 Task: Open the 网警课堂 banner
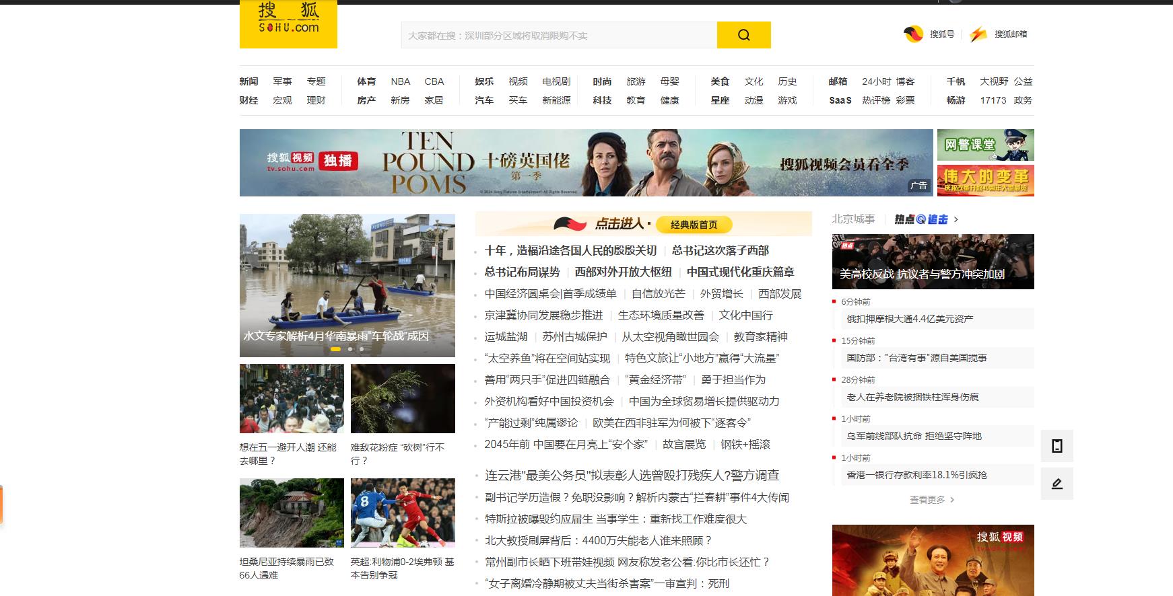click(x=985, y=145)
